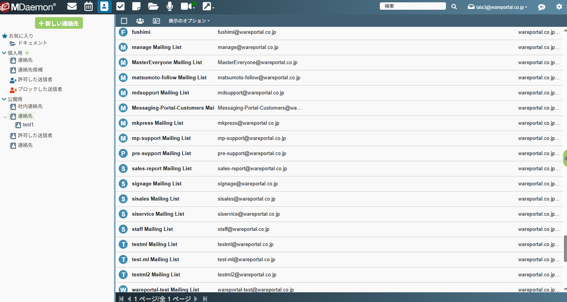Open the Calendar view icon
567x302 pixels.
coord(89,6)
